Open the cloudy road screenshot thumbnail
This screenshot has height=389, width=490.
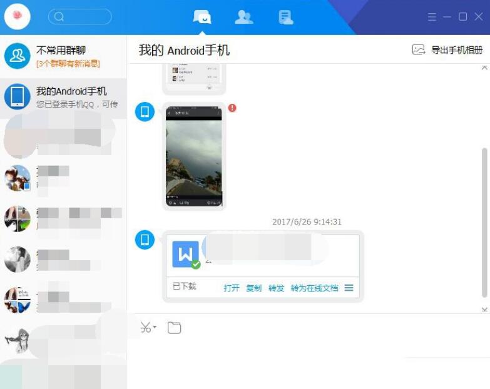[194, 156]
